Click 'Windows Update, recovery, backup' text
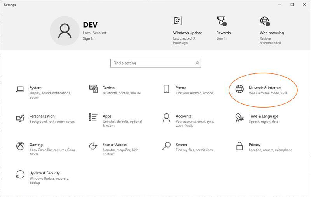Image resolution: width=311 pixels, height=197 pixels. [x=49, y=181]
